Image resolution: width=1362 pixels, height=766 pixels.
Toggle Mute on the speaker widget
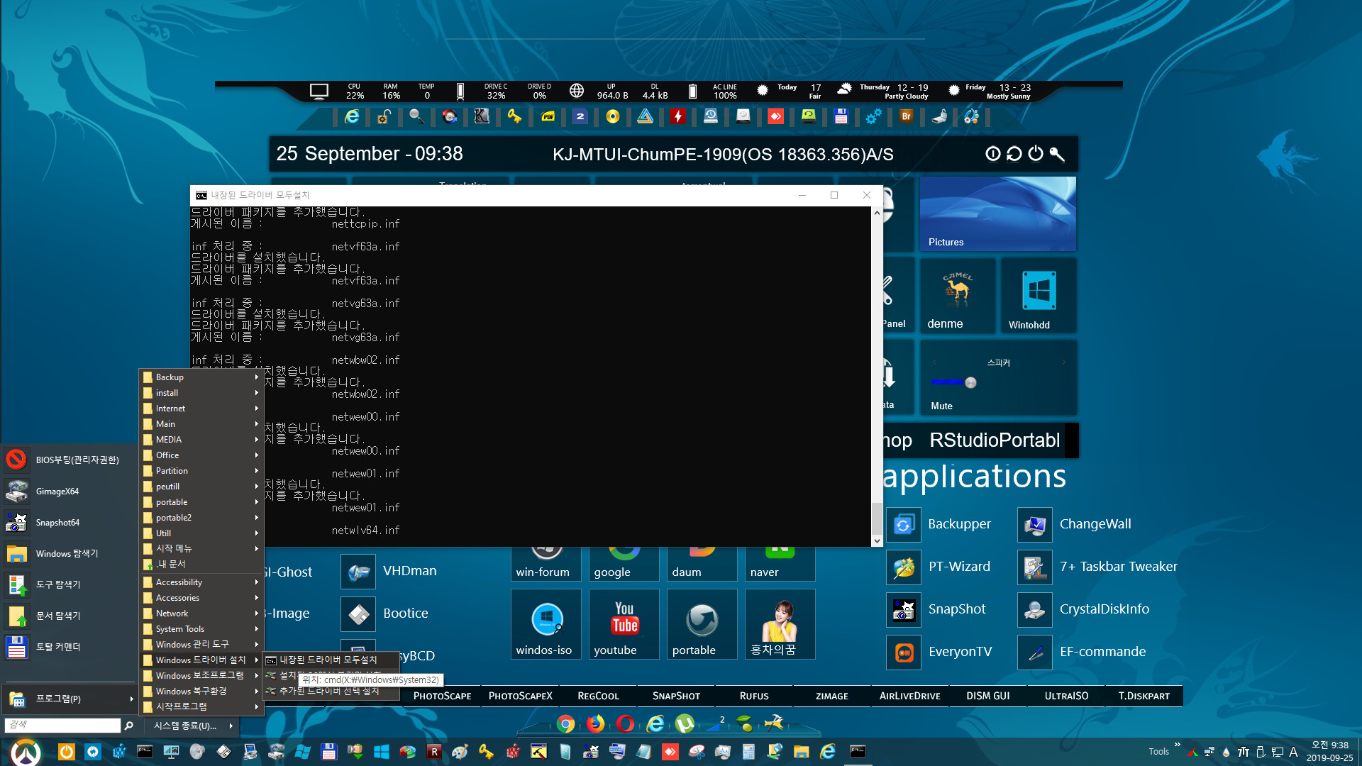[x=941, y=406]
